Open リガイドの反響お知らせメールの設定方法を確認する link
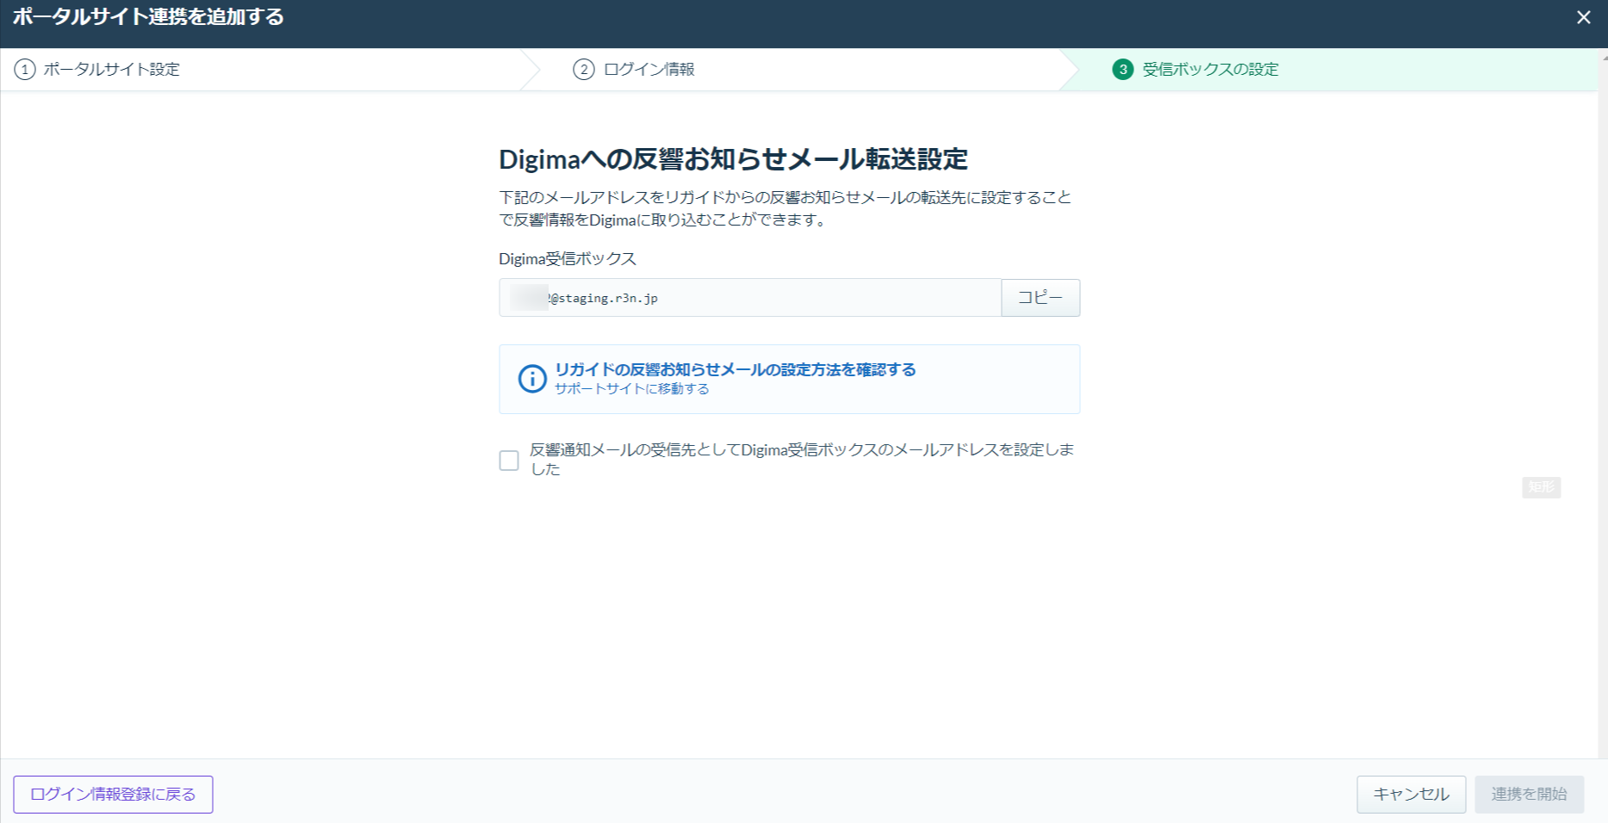This screenshot has width=1608, height=823. 736,369
